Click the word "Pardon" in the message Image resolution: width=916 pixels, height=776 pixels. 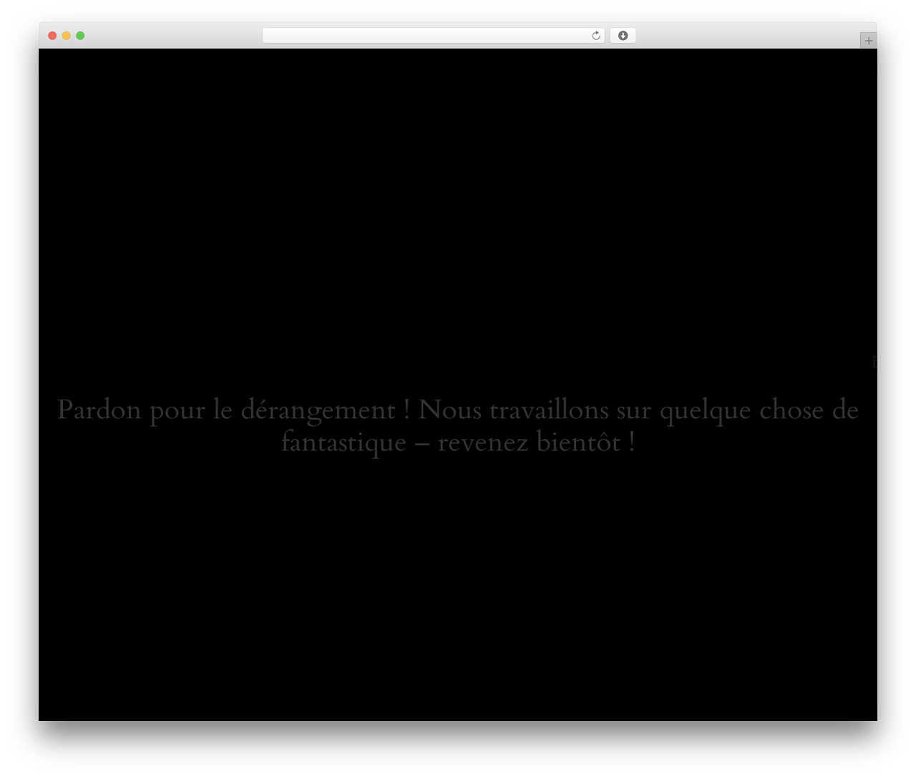99,409
